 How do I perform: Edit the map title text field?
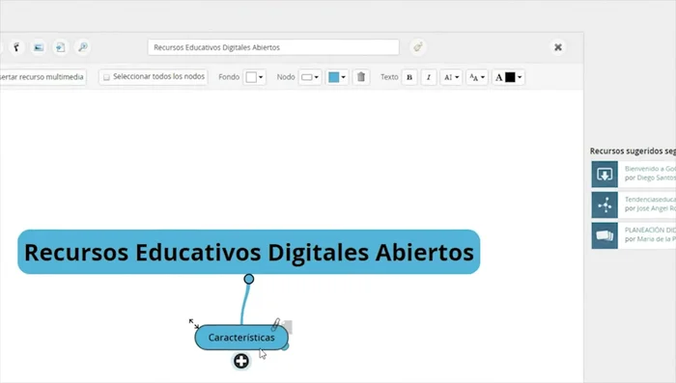273,47
